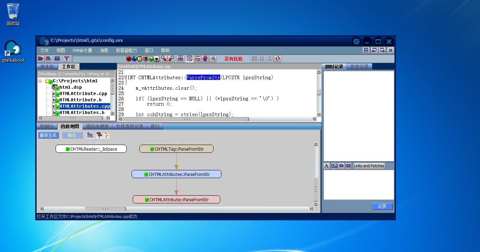Viewport: 480px width, 252px height.
Task: Click the faded yellow signpost icon
Action: point(106,135)
